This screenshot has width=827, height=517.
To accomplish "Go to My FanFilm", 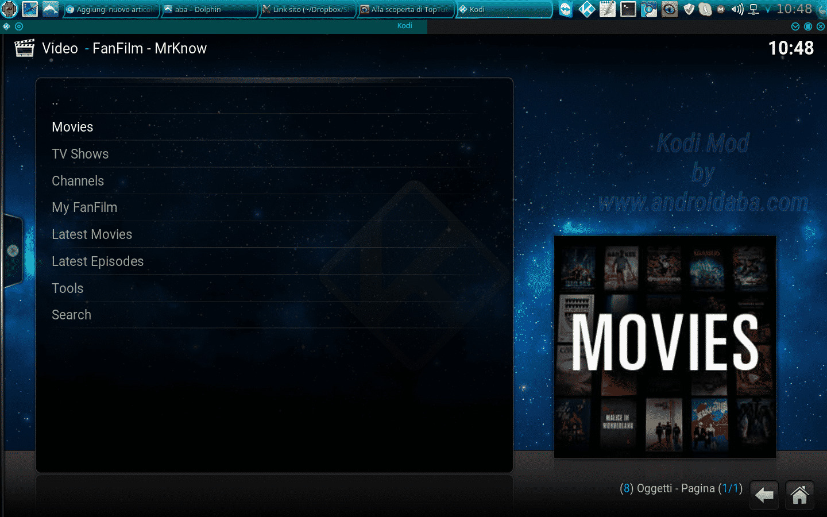I will [275, 207].
